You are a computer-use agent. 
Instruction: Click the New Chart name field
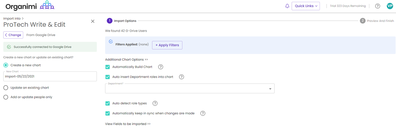[x=50, y=77]
